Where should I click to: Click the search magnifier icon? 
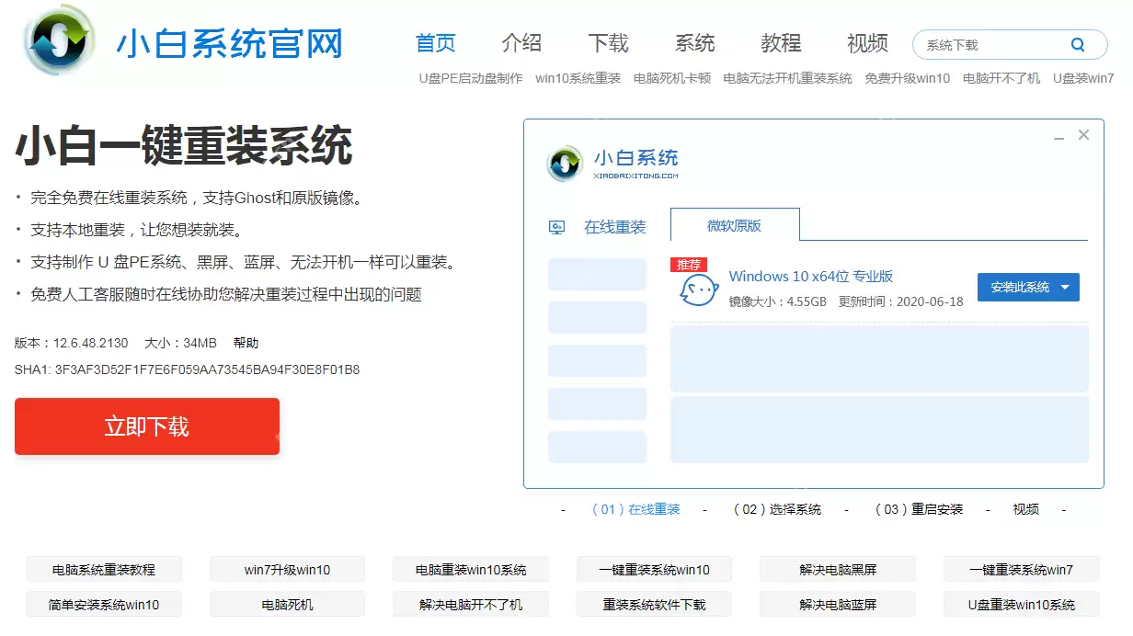point(1078,43)
